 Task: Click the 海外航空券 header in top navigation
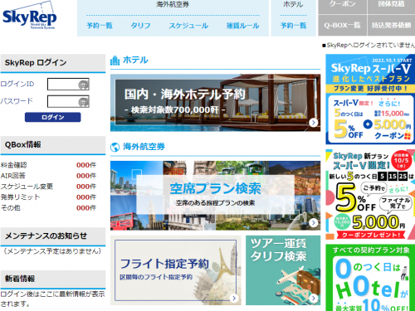pos(173,4)
